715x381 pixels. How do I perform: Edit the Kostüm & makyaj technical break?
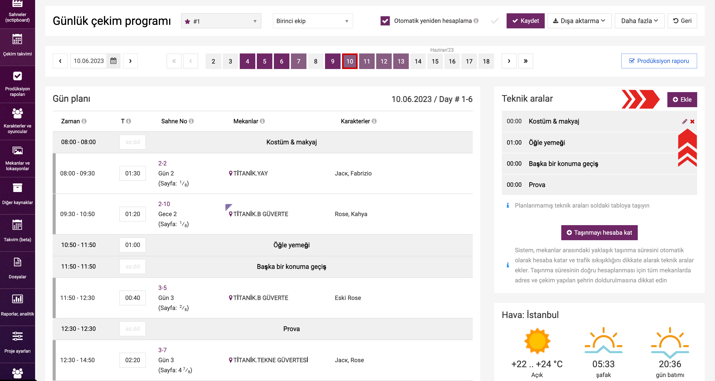click(x=684, y=121)
